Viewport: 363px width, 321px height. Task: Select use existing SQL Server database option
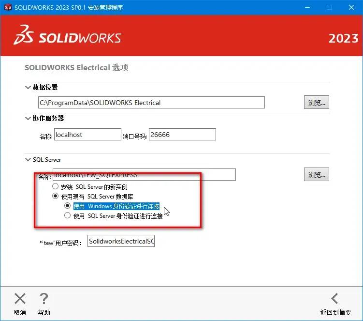click(55, 196)
